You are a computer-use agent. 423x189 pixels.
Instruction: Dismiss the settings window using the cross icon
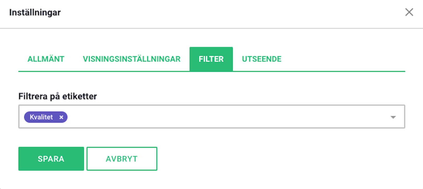click(x=409, y=12)
